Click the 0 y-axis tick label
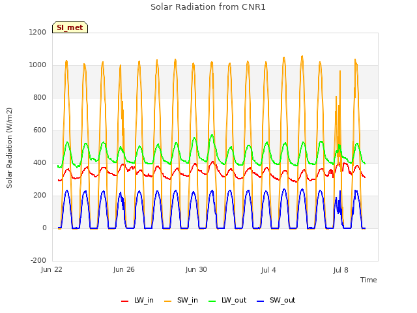Screen dimensions: 417x313 point(44,228)
